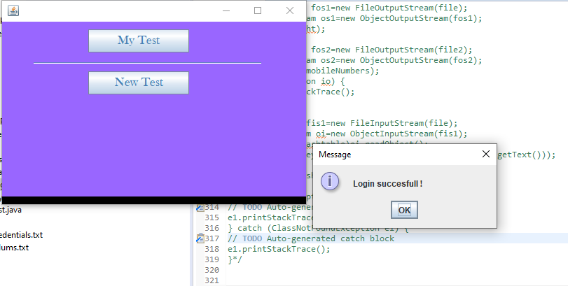This screenshot has height=286, width=568.
Task: Click the closing comment on line 319
Action: (x=235, y=259)
